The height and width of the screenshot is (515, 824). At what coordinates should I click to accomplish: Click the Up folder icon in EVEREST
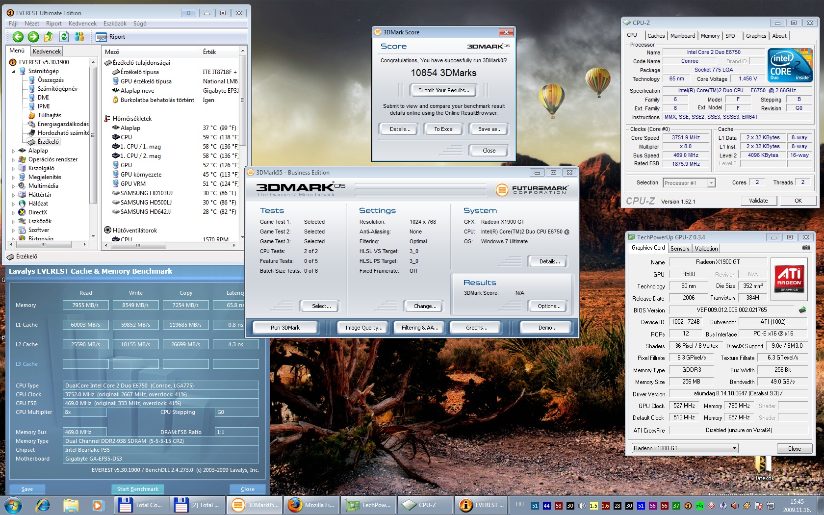[49, 37]
